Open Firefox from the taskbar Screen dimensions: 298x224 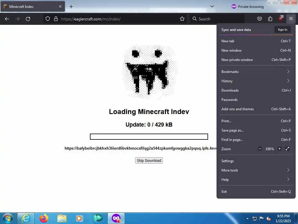coord(44,218)
